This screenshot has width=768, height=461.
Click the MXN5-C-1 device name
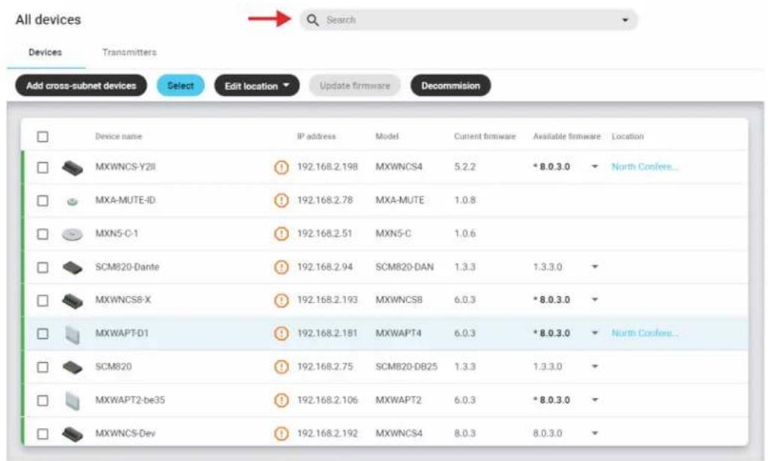tap(116, 233)
